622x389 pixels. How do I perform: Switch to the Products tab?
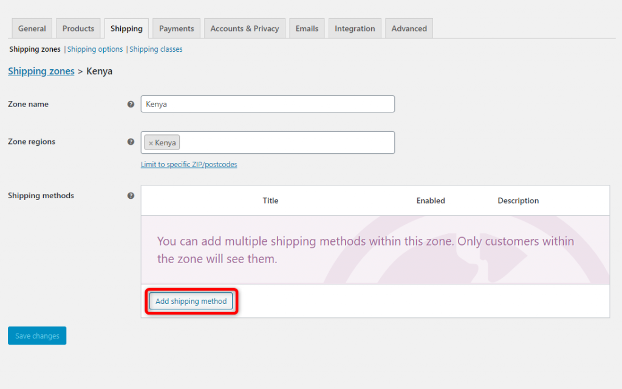click(x=78, y=28)
